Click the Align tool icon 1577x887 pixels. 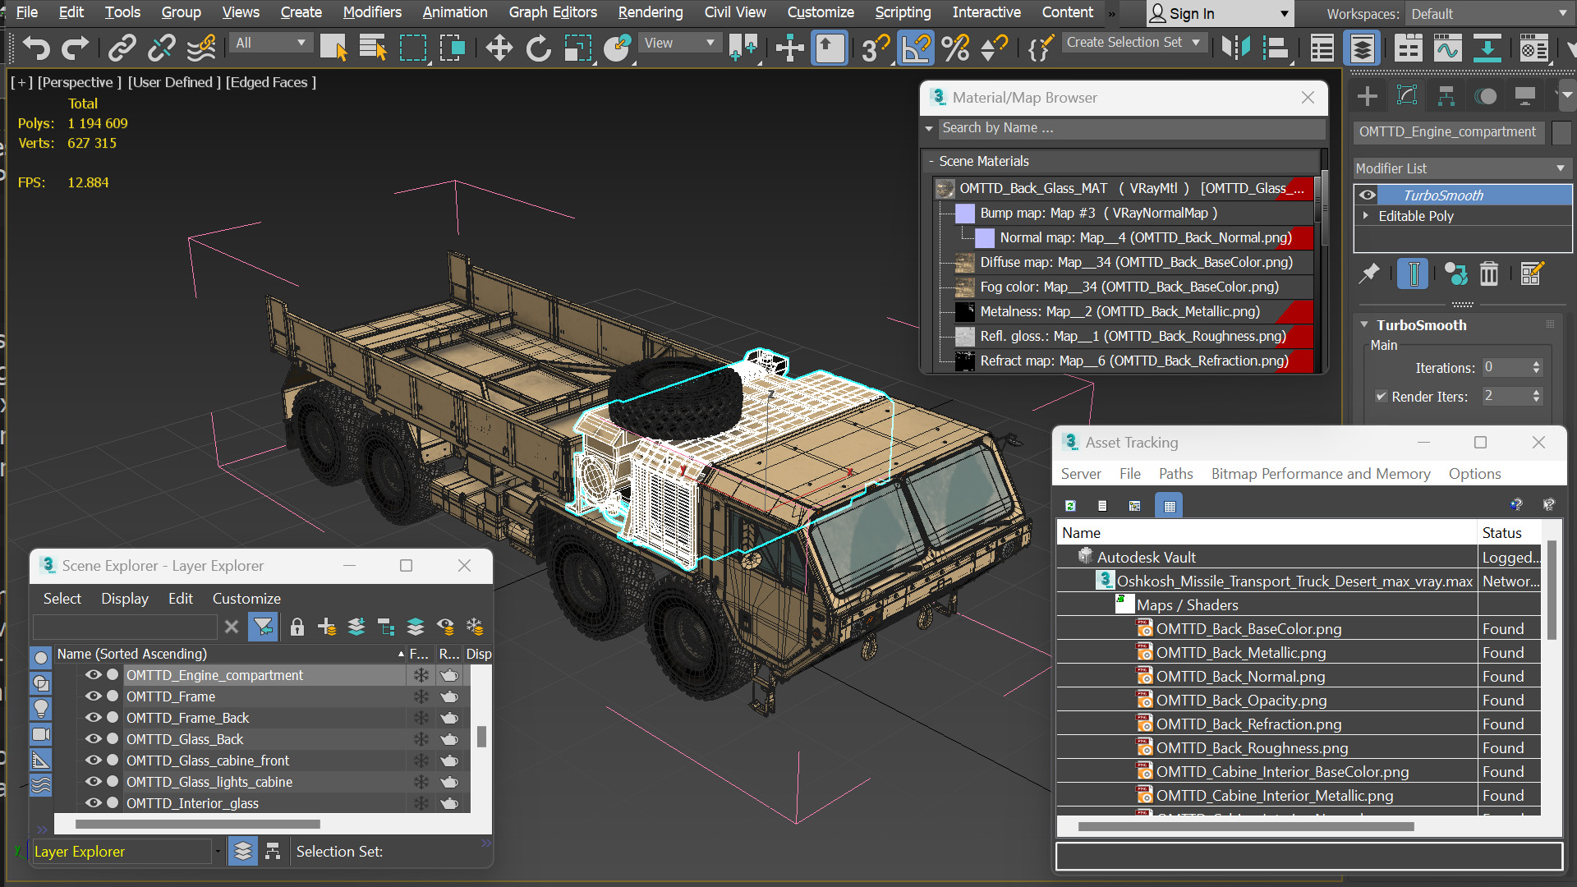coord(1276,48)
